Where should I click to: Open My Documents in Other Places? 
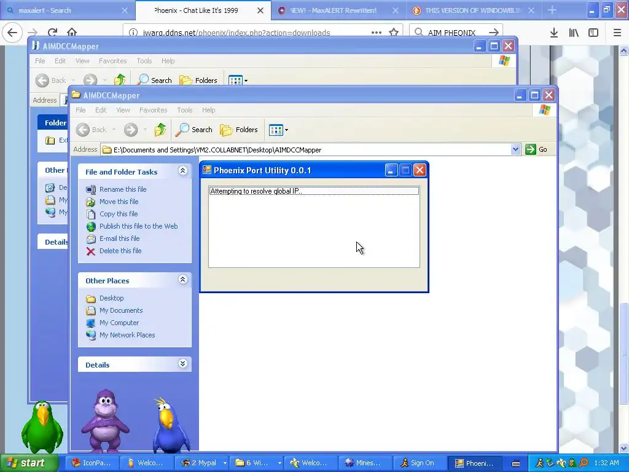pyautogui.click(x=121, y=310)
